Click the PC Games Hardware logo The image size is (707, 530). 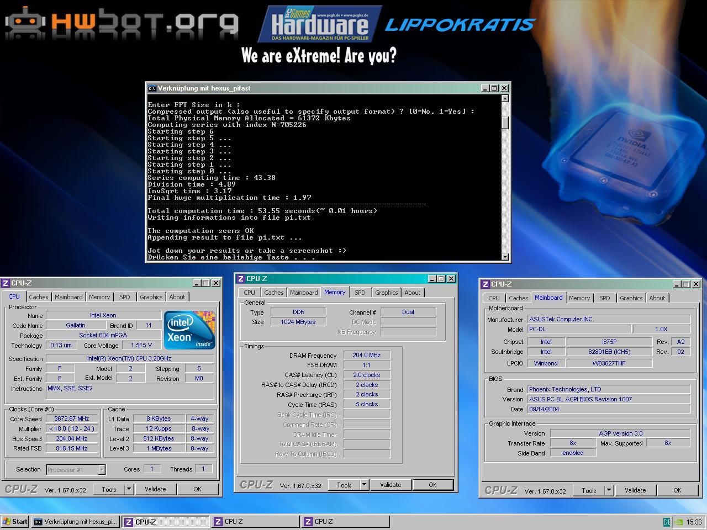coord(320,24)
